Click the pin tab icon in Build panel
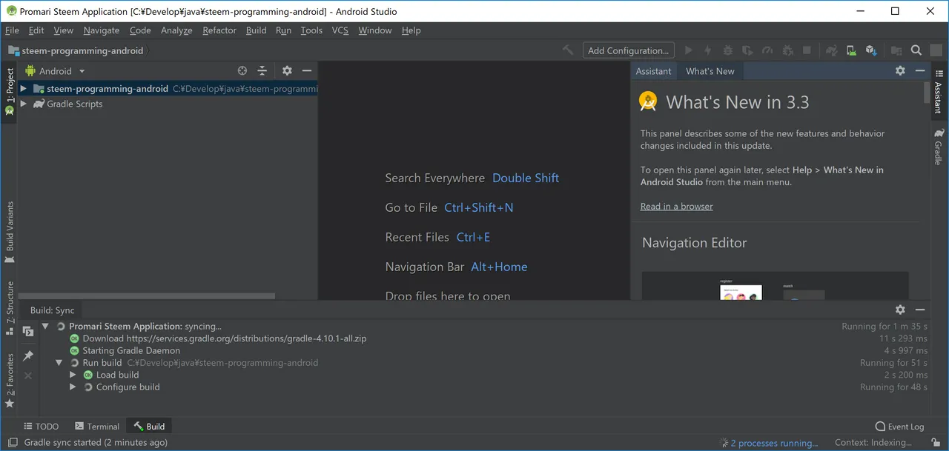The height and width of the screenshot is (451, 949). coord(28,356)
